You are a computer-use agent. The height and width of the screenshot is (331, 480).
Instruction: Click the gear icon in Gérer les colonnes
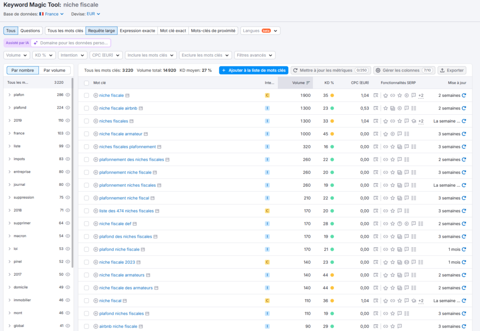[378, 70]
